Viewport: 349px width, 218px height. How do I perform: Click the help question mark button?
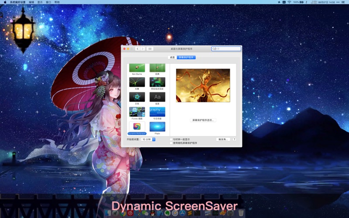(x=234, y=139)
